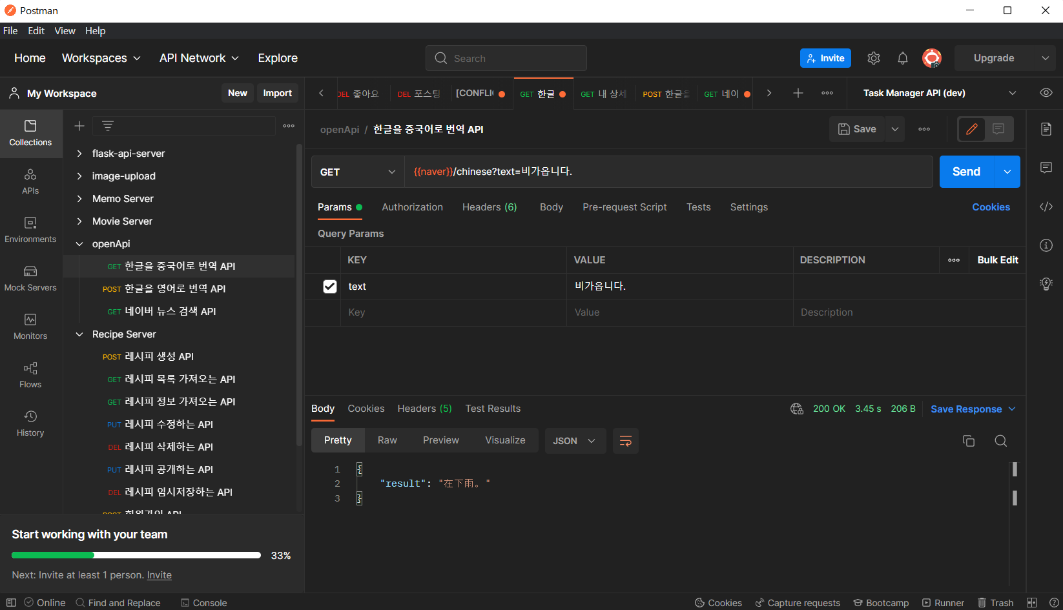
Task: Open the notifications bell
Action: pos(903,58)
